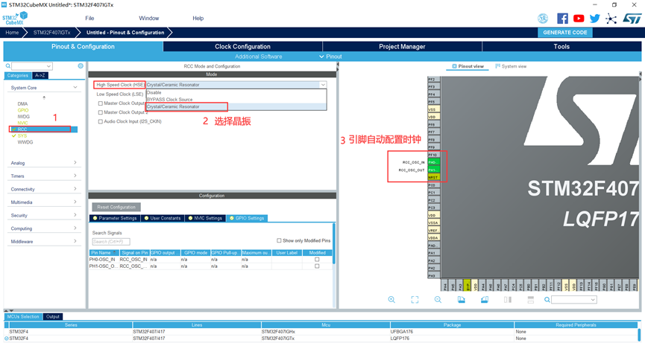This screenshot has width=645, height=346.
Task: Click the zoom out magnifier icon
Action: click(x=438, y=299)
